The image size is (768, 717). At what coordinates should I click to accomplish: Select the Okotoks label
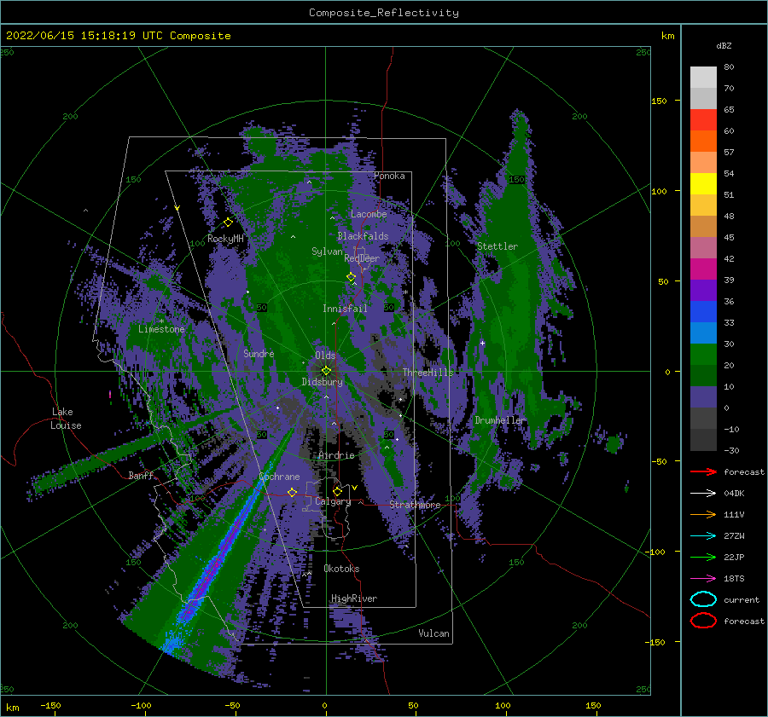coord(342,569)
